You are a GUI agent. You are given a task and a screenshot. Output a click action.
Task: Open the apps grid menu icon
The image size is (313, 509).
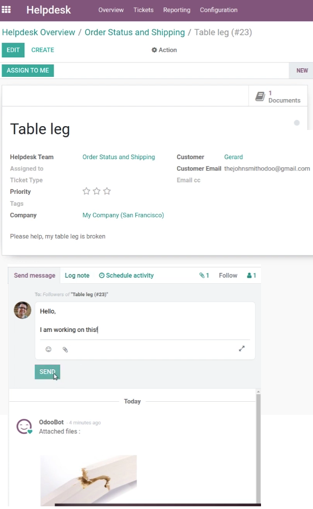click(x=6, y=10)
